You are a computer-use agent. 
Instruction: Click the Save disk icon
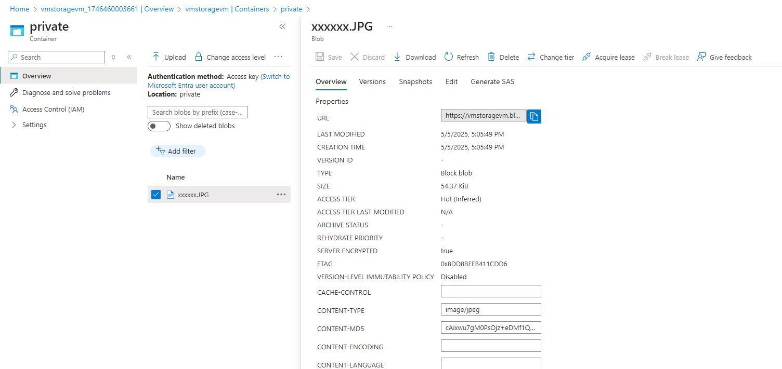point(320,57)
